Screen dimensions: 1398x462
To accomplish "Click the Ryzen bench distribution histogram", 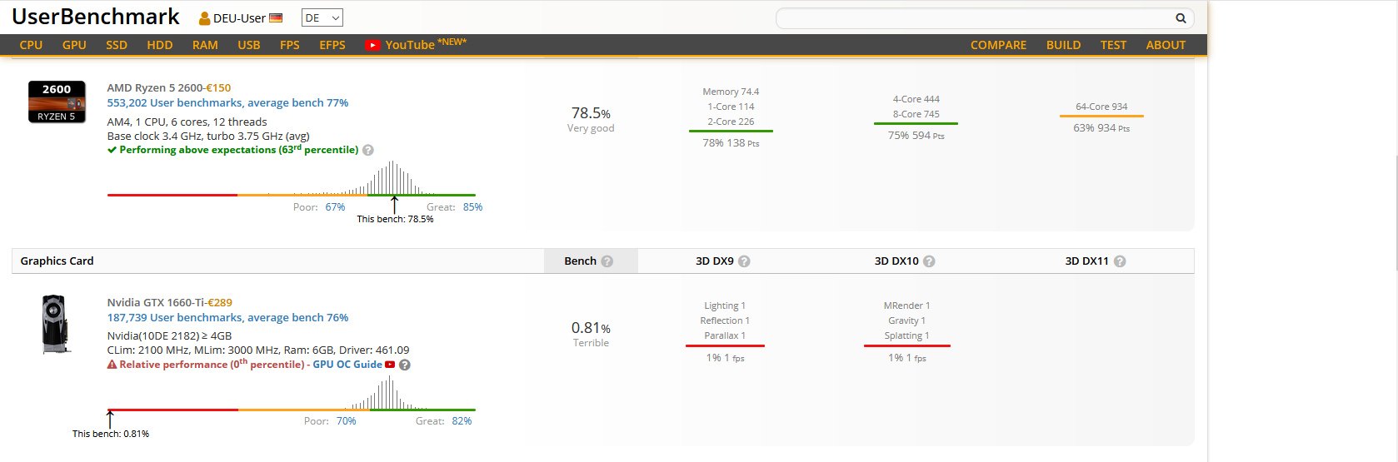I will (292, 178).
